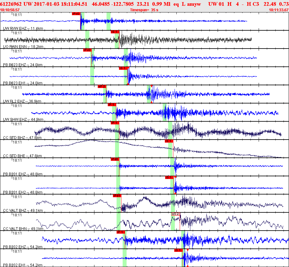Viewport: 289px width, 267px height.
Task: Click the UW FL2 EHZ -- 36.9km channel label
Action: (x=22, y=101)
